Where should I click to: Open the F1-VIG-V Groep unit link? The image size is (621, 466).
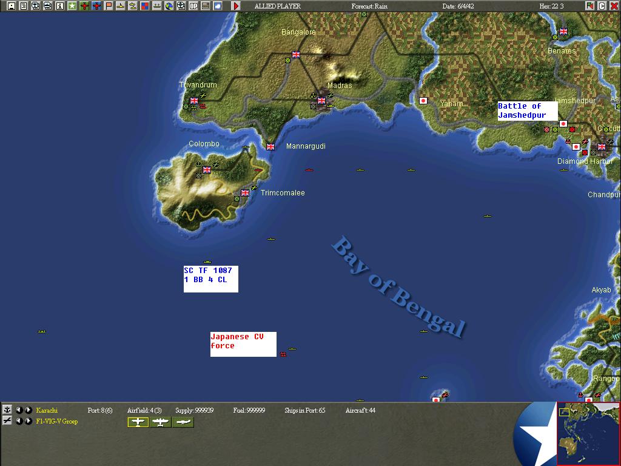(56, 421)
